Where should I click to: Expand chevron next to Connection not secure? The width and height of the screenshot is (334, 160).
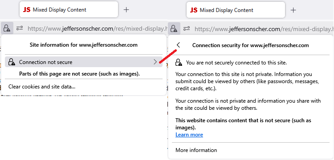pyautogui.click(x=155, y=62)
